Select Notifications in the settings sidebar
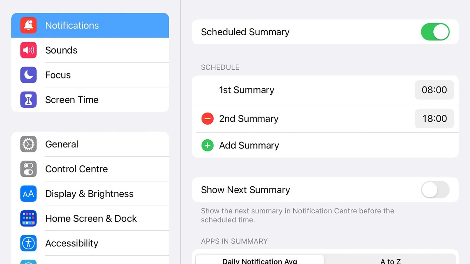Viewport: 470px width, 264px height. 90,25
